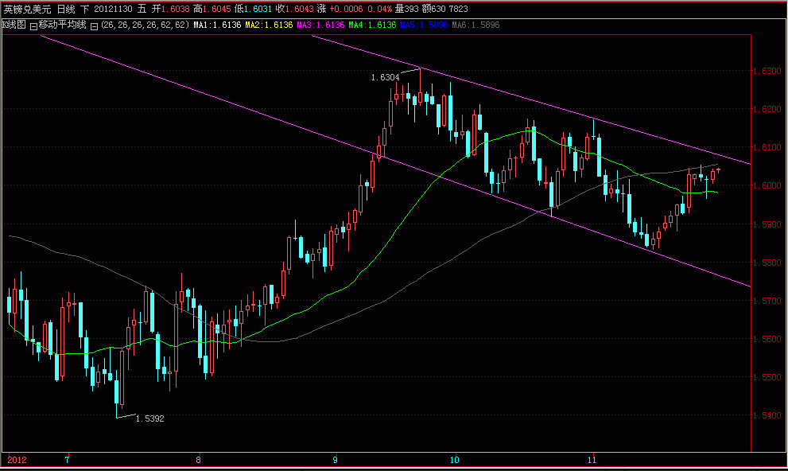
Task: Click the open price 1.6038
Action: [x=176, y=9]
